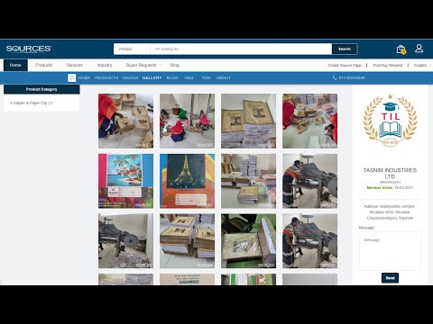The height and width of the screenshot is (324, 433).
Task: Click the TIL company logo
Action: point(391,121)
